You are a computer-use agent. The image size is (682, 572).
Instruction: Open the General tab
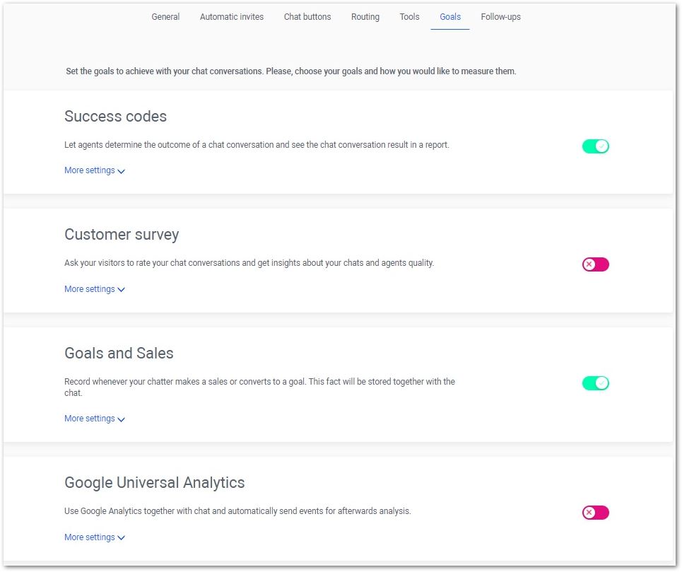pyautogui.click(x=165, y=17)
